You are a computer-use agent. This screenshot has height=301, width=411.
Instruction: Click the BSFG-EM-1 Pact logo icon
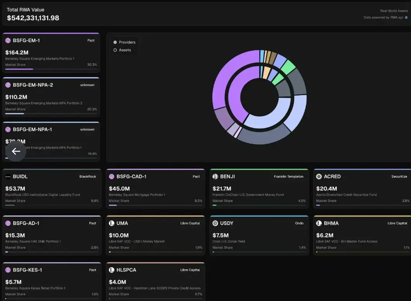[8, 40]
